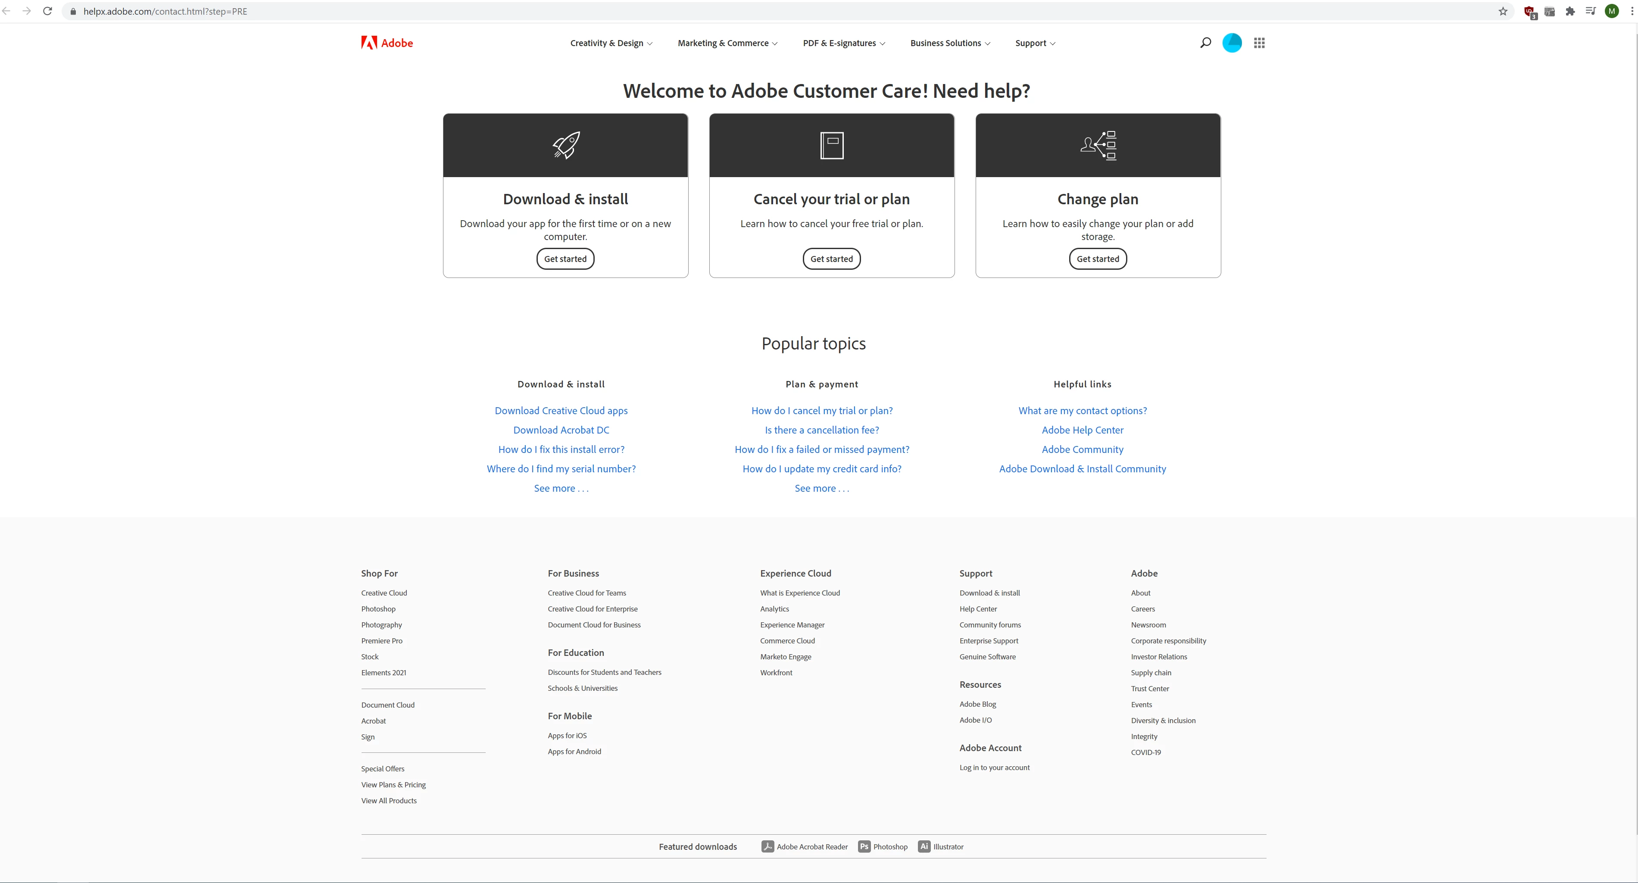Open the app switcher grid icon
This screenshot has height=883, width=1638.
(x=1259, y=43)
